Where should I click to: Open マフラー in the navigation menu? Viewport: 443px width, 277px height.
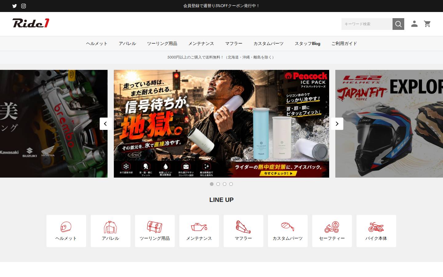[x=234, y=44]
